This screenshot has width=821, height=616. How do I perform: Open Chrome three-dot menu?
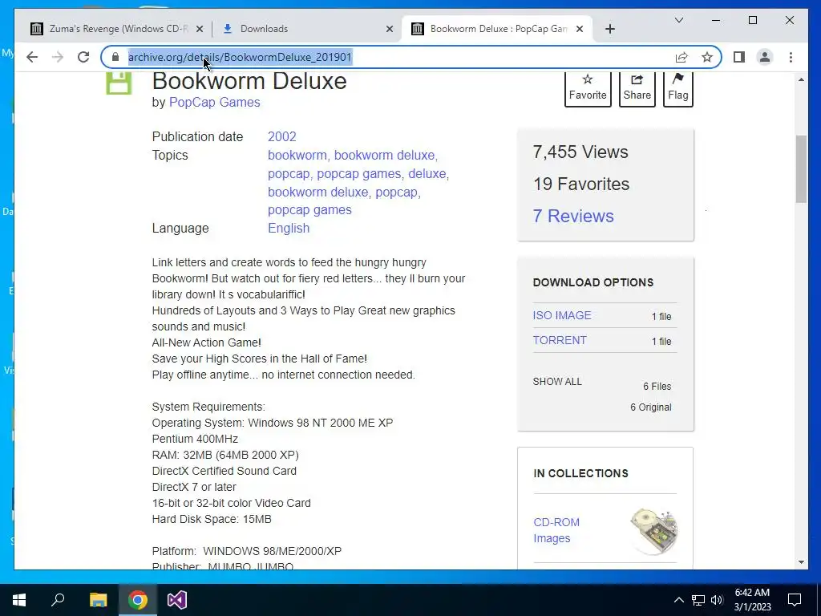791,57
